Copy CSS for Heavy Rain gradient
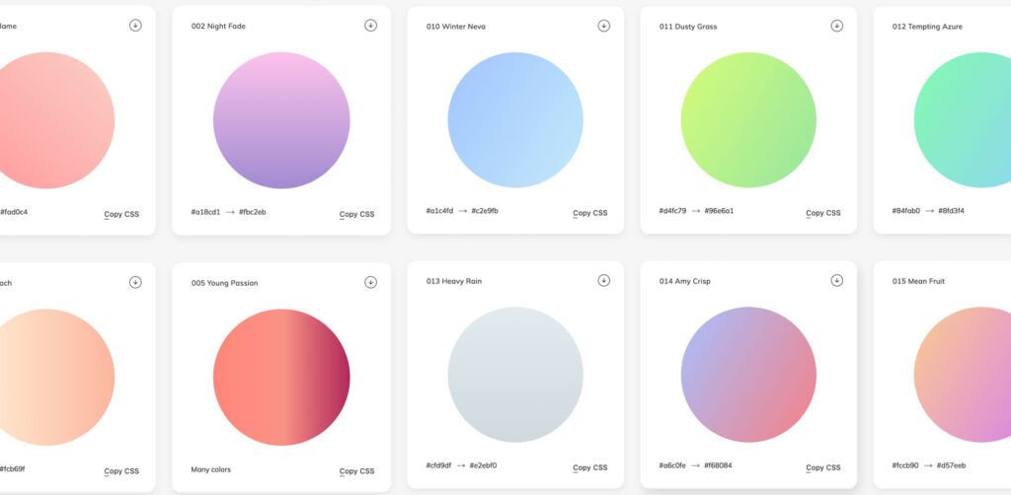Viewport: 1011px width, 495px height. 590,468
